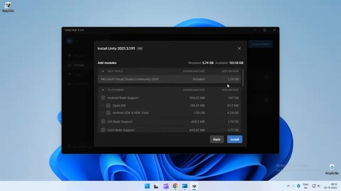Open the network and volume quick settings
The image size is (341, 191).
tap(316, 186)
